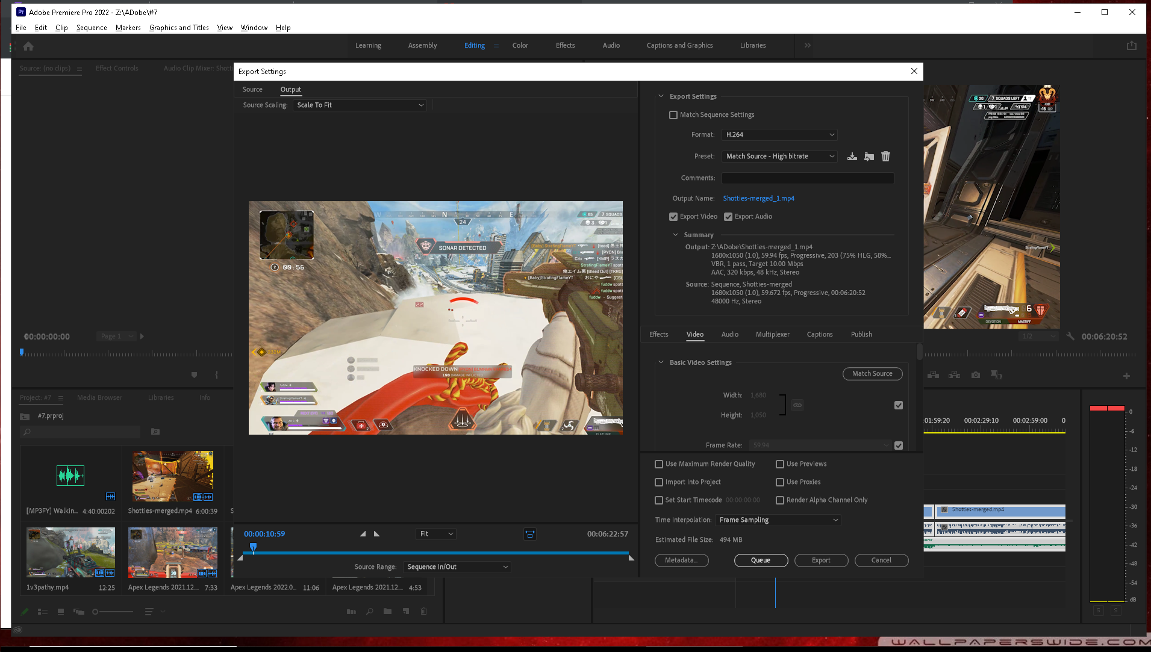Switch to the Color workspace
1151x652 pixels.
click(520, 46)
